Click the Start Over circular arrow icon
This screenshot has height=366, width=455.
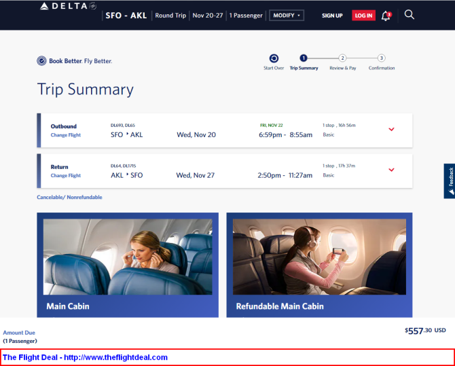click(x=274, y=58)
